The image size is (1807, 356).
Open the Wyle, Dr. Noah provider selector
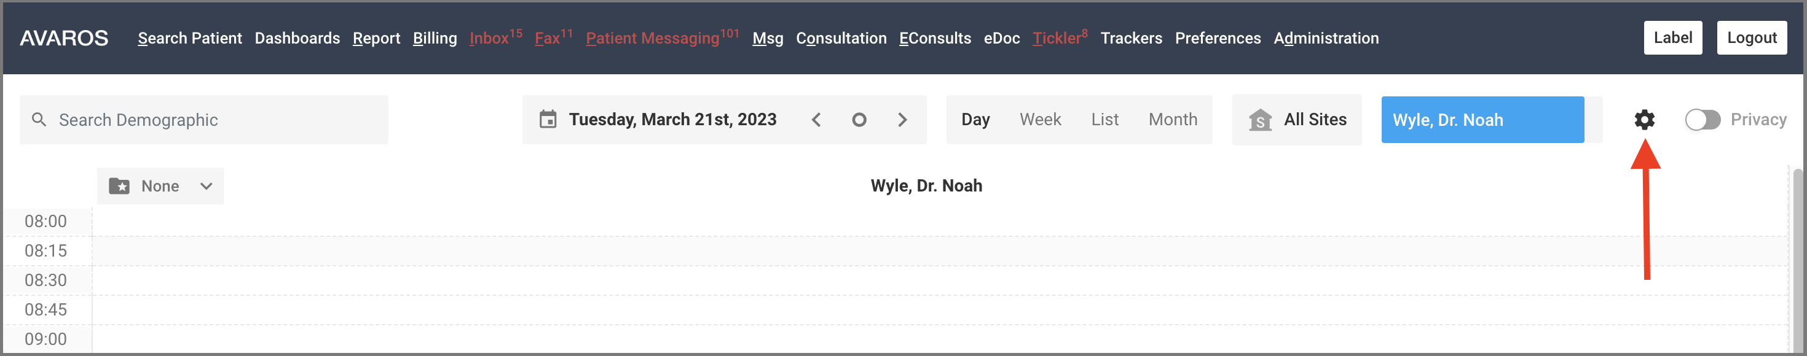(1482, 120)
